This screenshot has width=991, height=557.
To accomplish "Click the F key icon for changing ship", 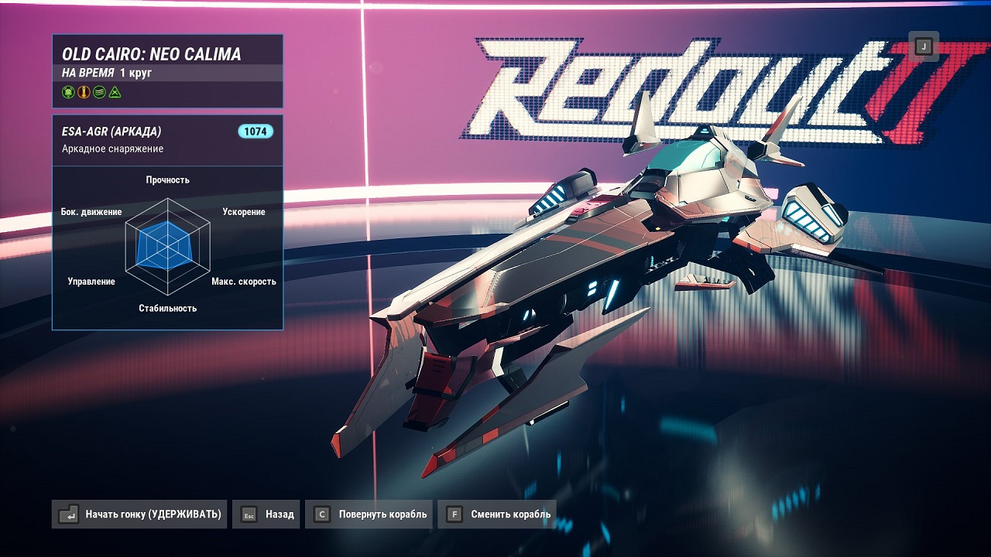I will (x=454, y=514).
